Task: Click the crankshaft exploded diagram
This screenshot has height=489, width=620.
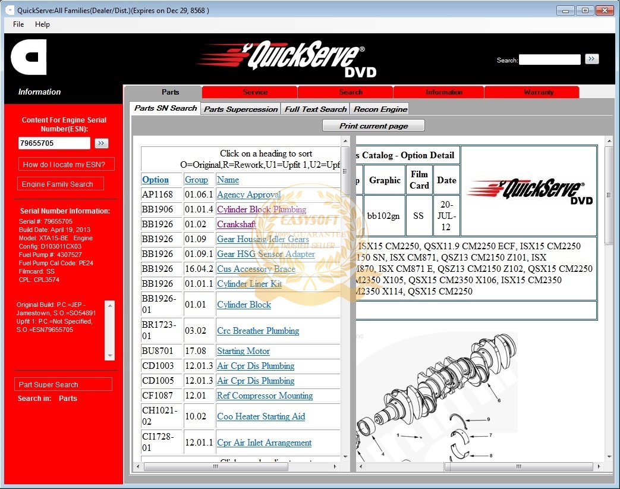Action: click(436, 397)
